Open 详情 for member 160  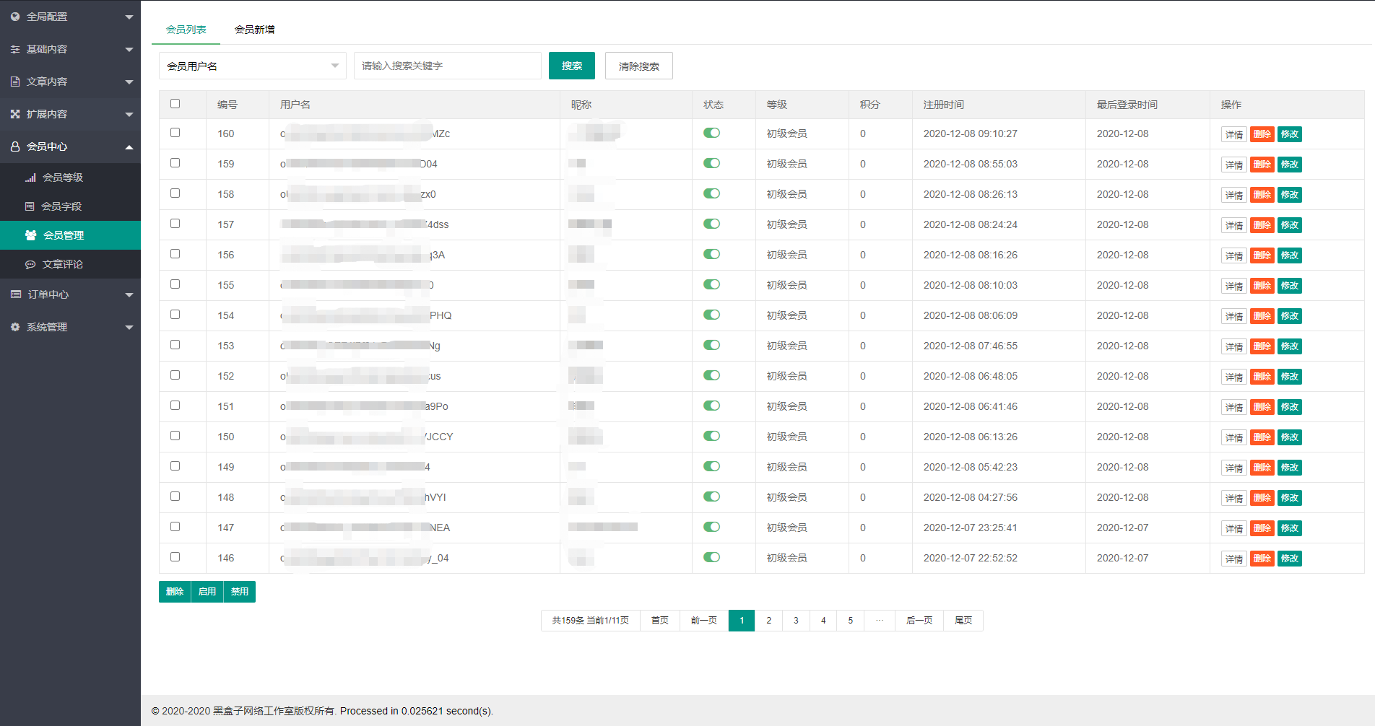click(1234, 134)
